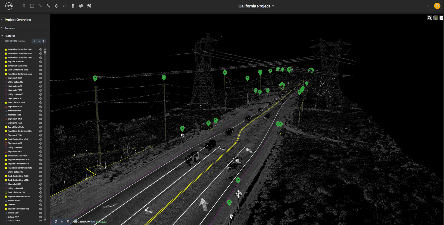
Task: Select feature Back of Curb 782e
Action: coord(16,102)
